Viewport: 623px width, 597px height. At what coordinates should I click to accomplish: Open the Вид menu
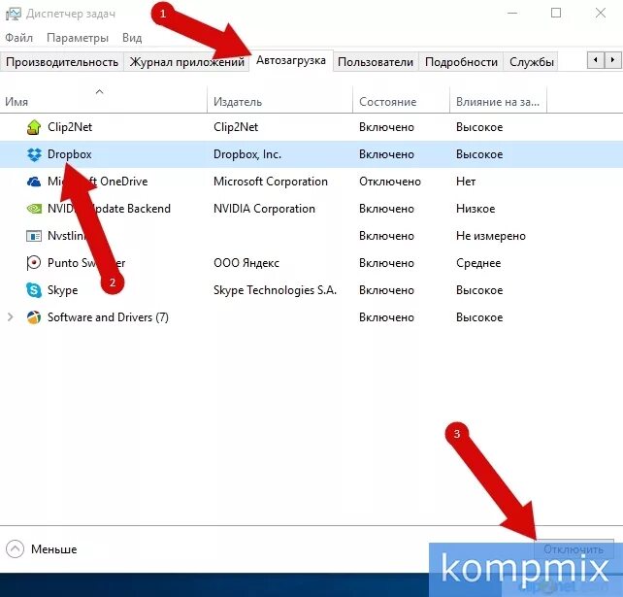pos(132,38)
